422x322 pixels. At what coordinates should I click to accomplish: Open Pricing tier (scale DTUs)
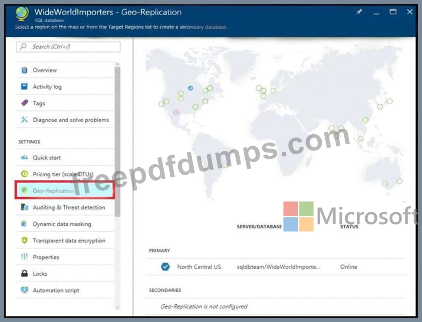66,174
